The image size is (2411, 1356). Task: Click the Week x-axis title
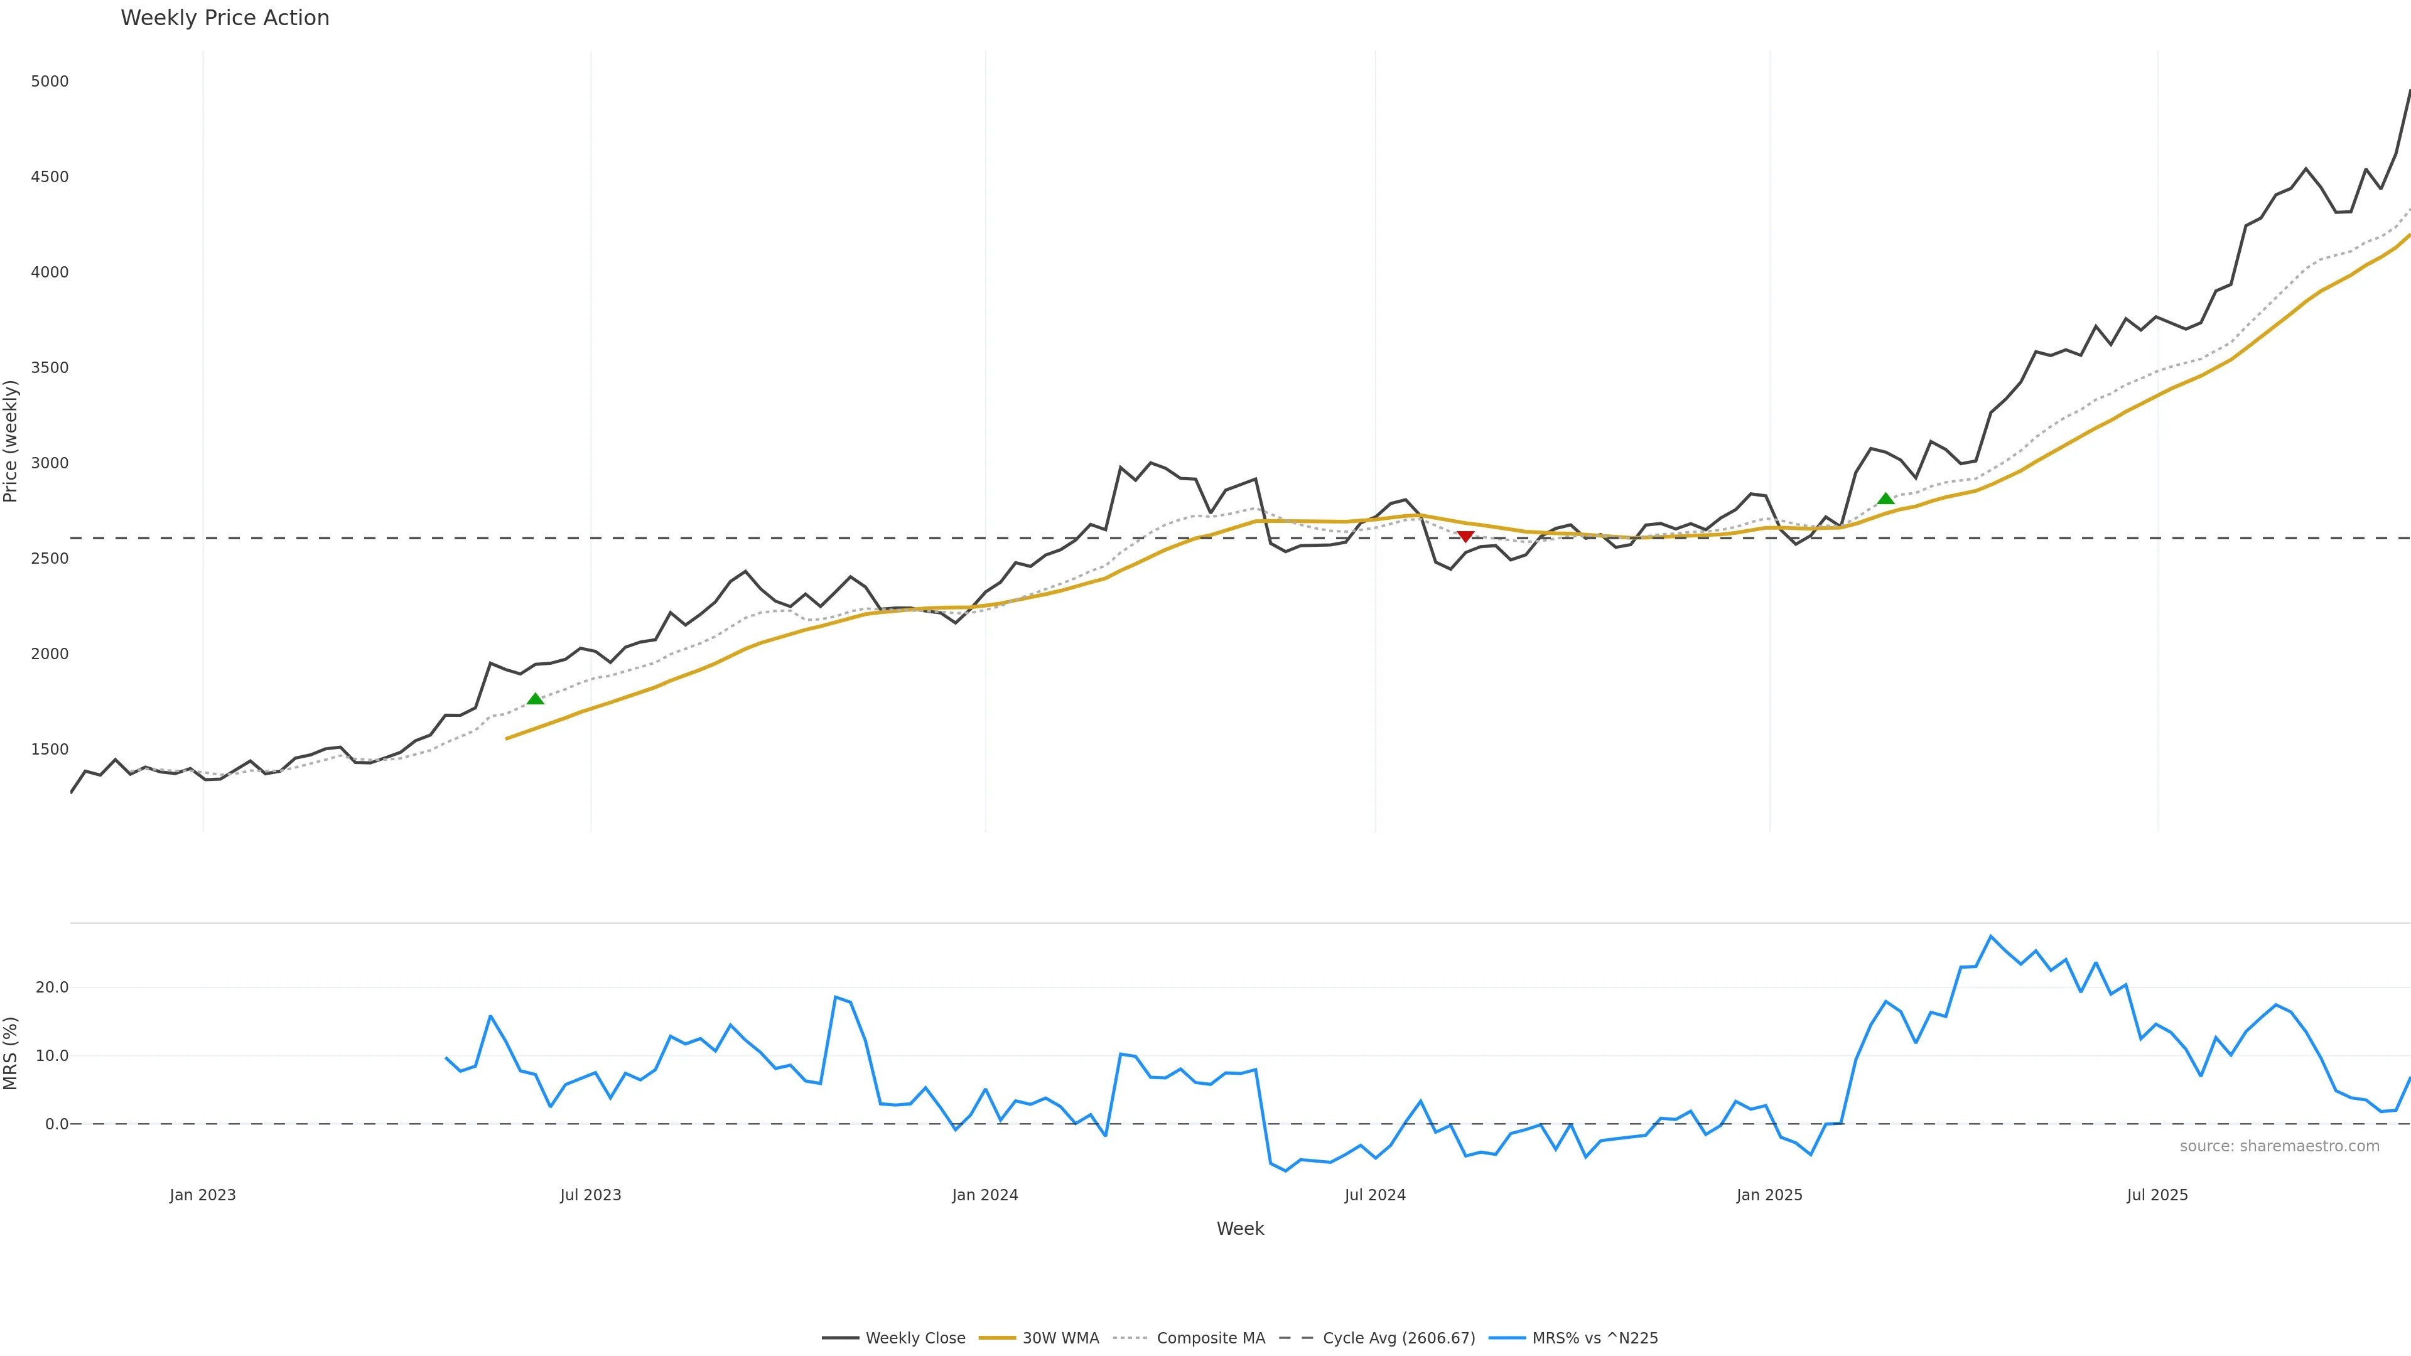(1240, 1229)
